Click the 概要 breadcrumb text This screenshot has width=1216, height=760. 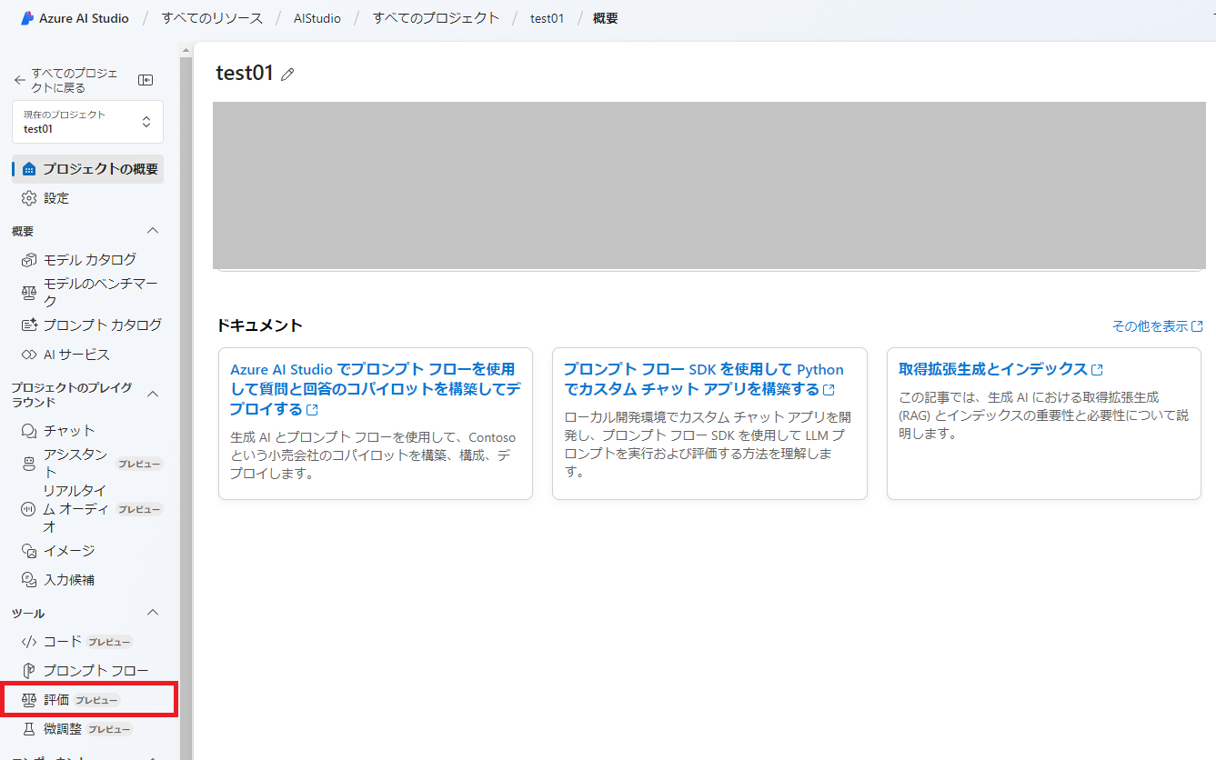click(605, 18)
